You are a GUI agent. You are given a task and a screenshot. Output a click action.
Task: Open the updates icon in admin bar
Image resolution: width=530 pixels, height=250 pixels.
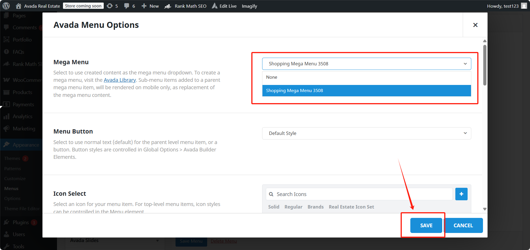coord(110,6)
